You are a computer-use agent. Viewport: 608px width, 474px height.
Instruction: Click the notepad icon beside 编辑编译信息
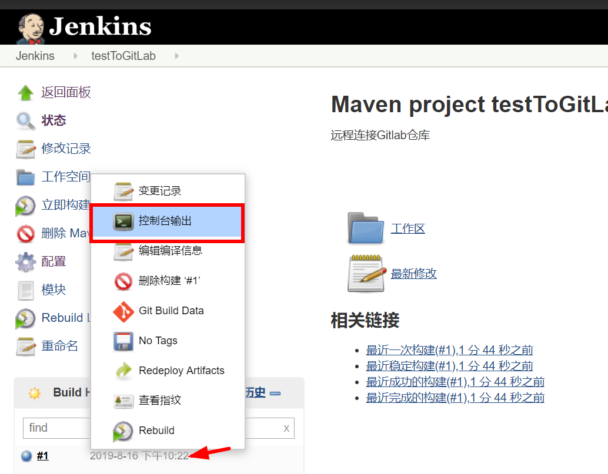(x=123, y=251)
